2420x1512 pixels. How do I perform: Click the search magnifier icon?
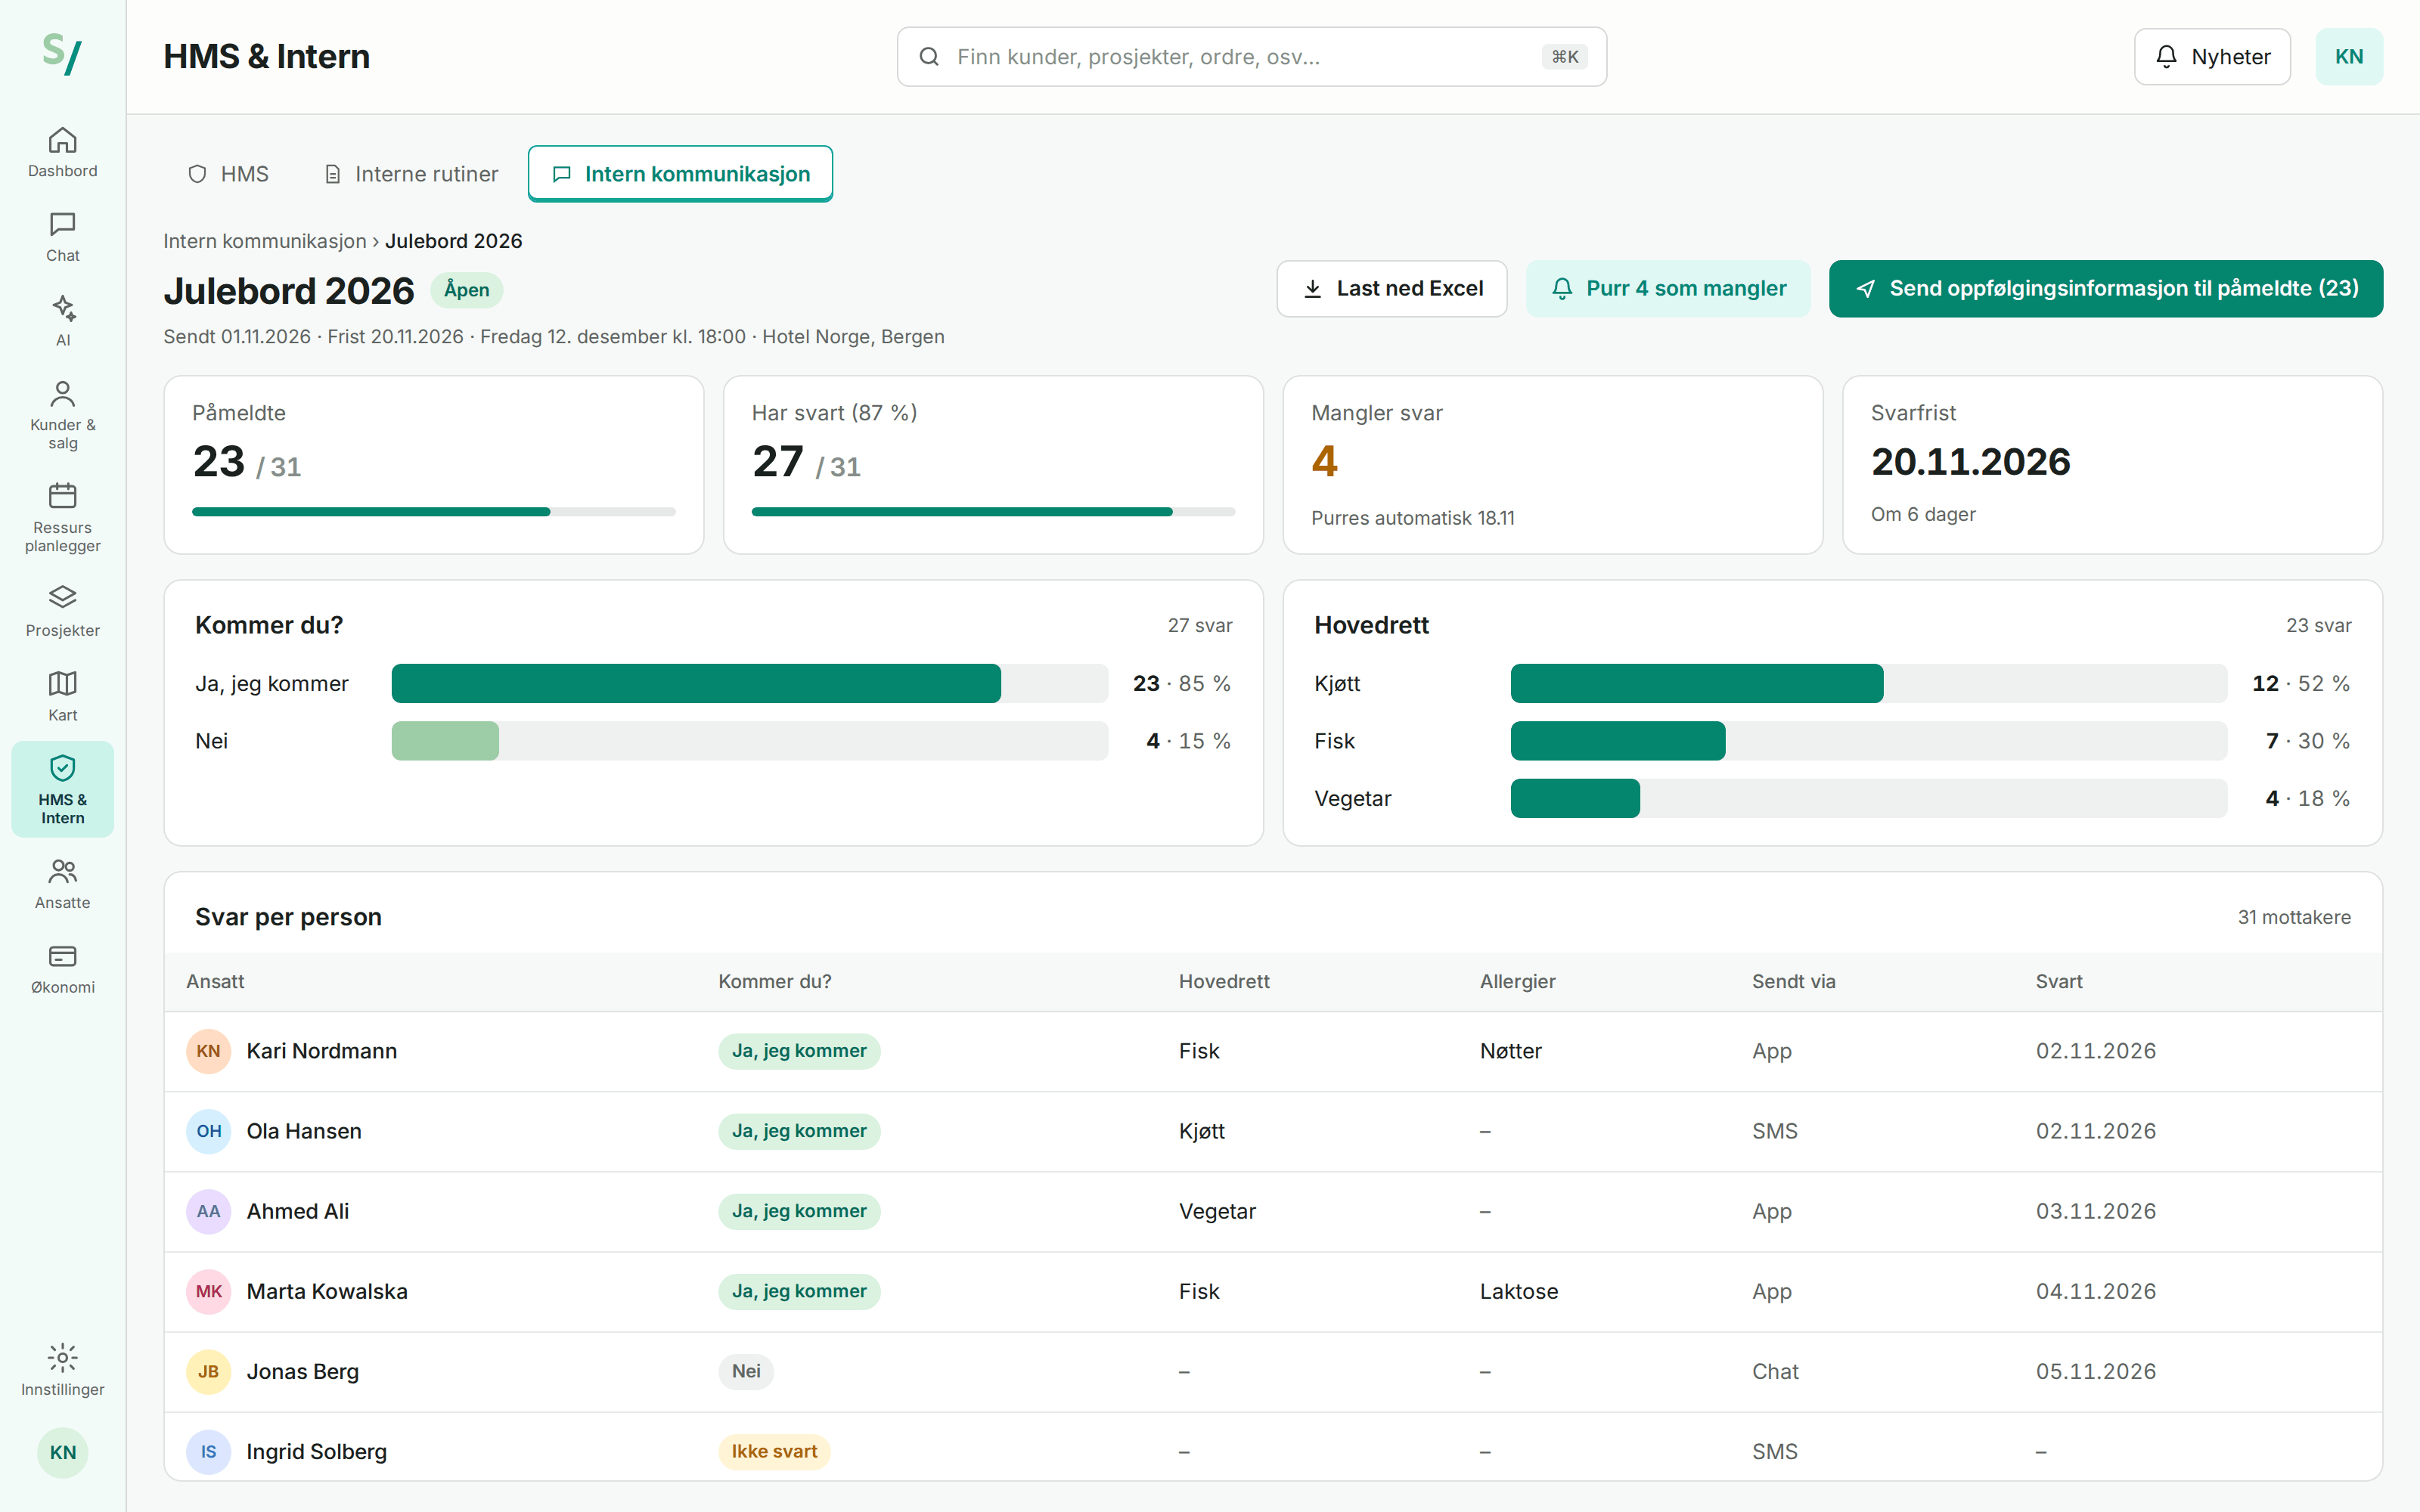[929, 57]
